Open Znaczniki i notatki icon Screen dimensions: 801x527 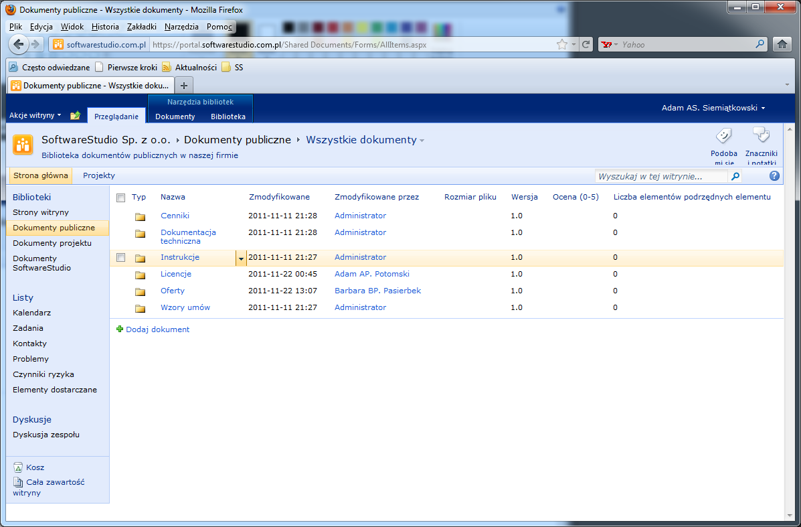(x=761, y=136)
